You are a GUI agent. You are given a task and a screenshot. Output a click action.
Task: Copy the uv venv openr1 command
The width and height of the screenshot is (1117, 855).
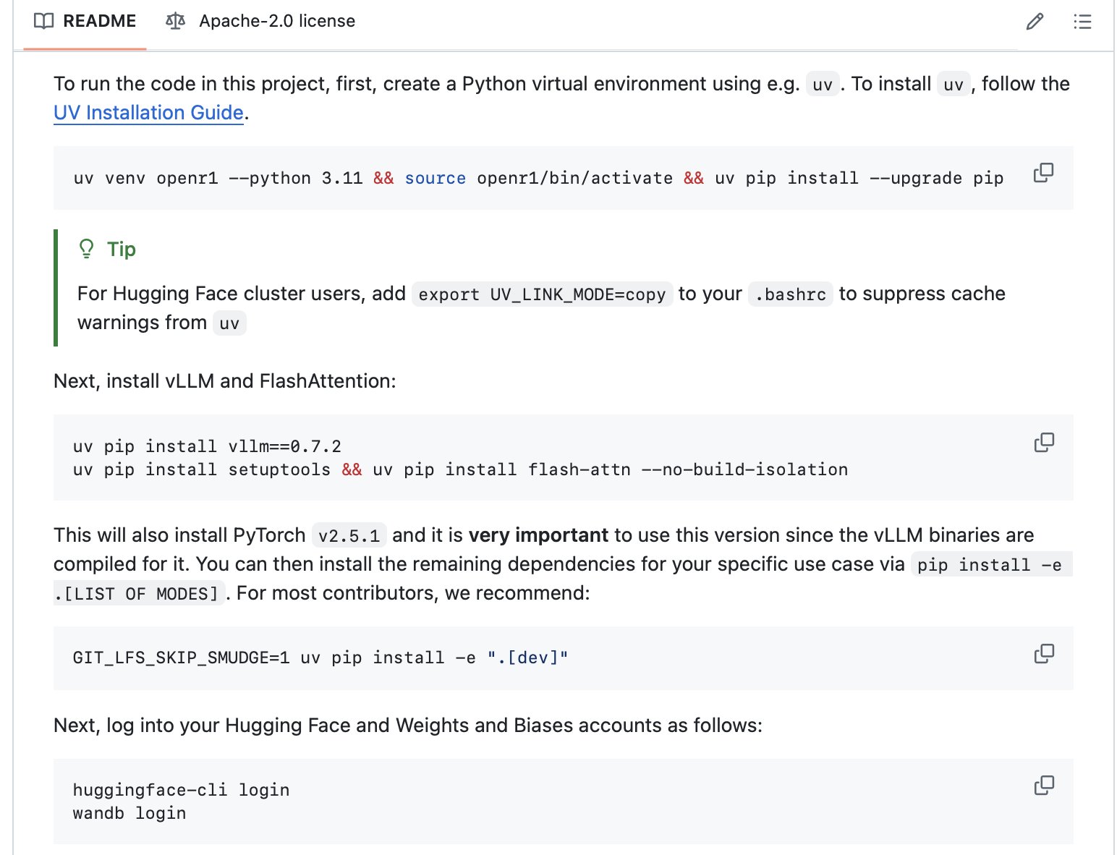pyautogui.click(x=1043, y=173)
